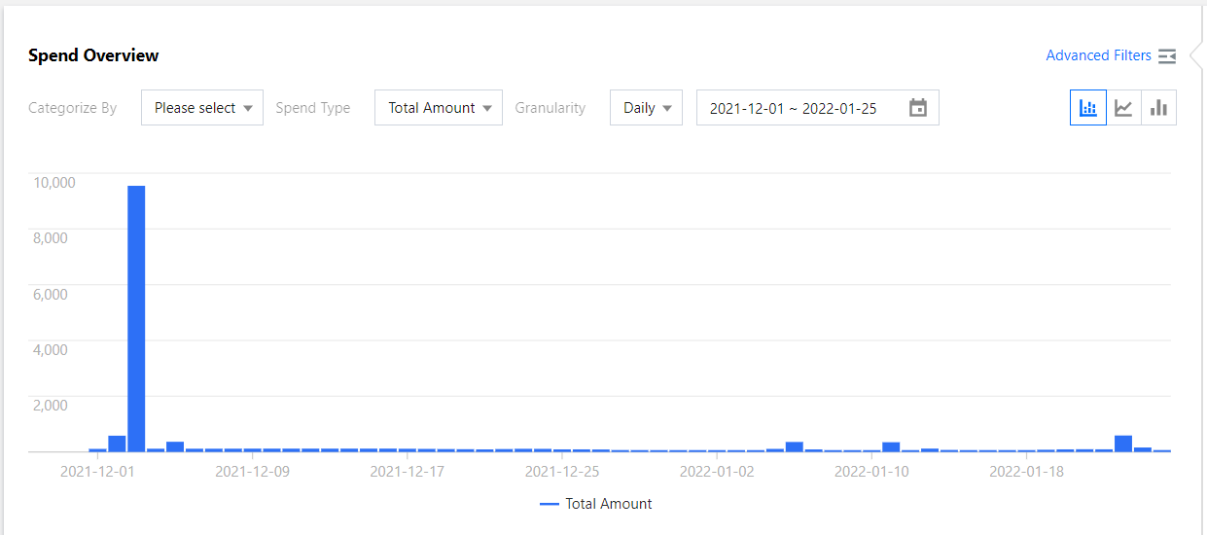This screenshot has width=1207, height=535.
Task: Open the calendar date picker icon
Action: (x=918, y=108)
